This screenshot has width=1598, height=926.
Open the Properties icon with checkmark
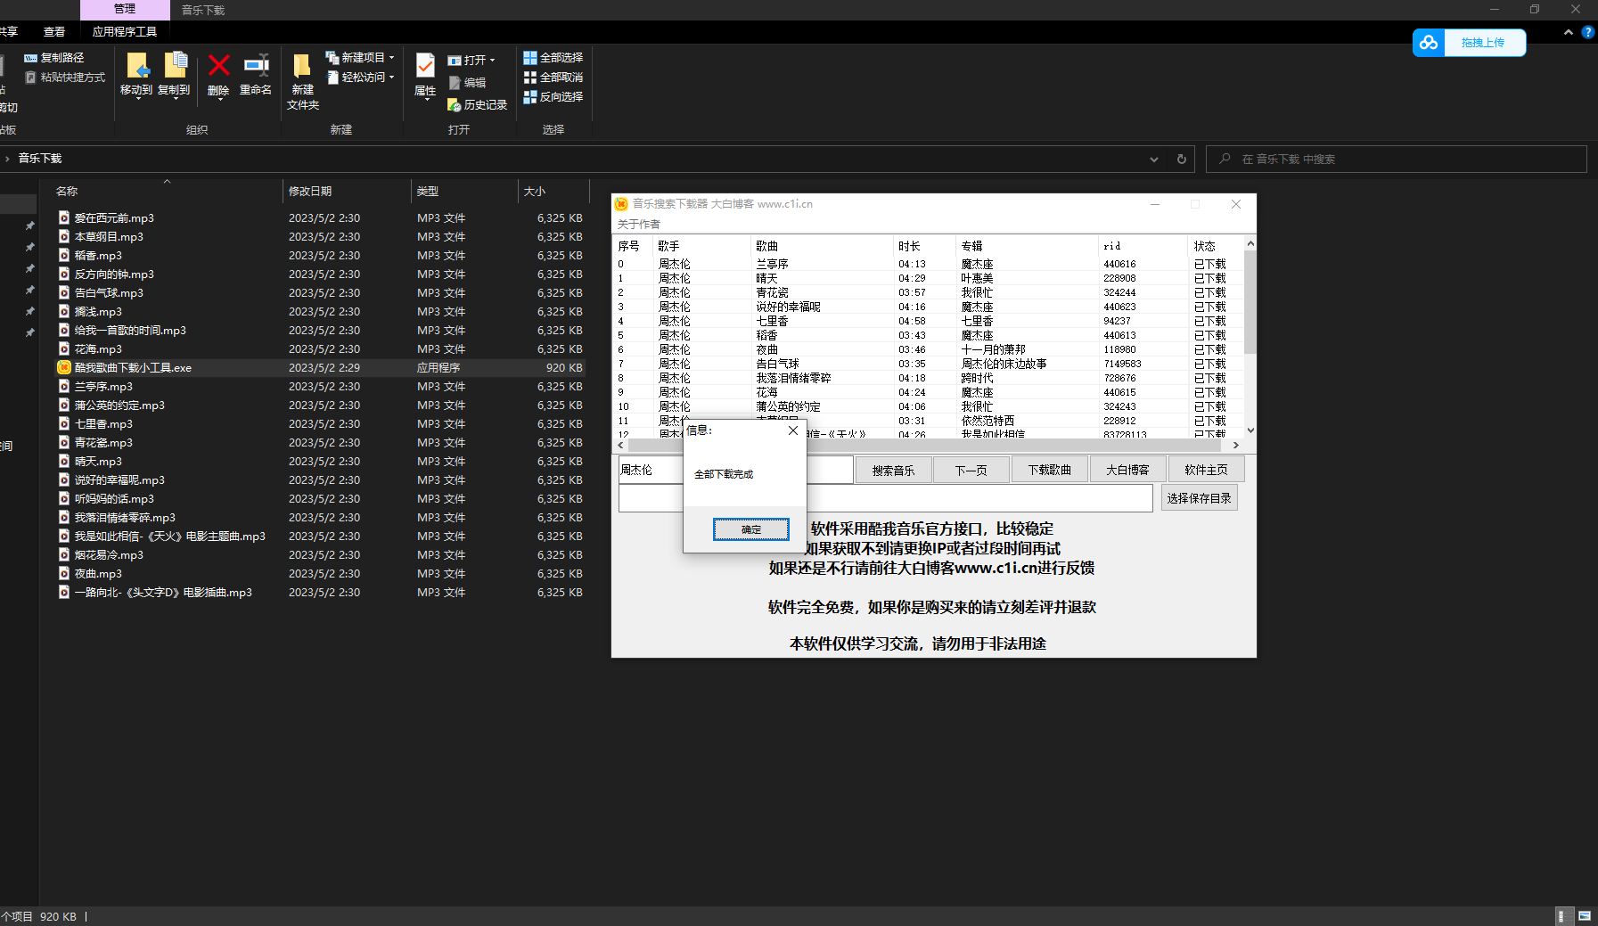coord(425,67)
